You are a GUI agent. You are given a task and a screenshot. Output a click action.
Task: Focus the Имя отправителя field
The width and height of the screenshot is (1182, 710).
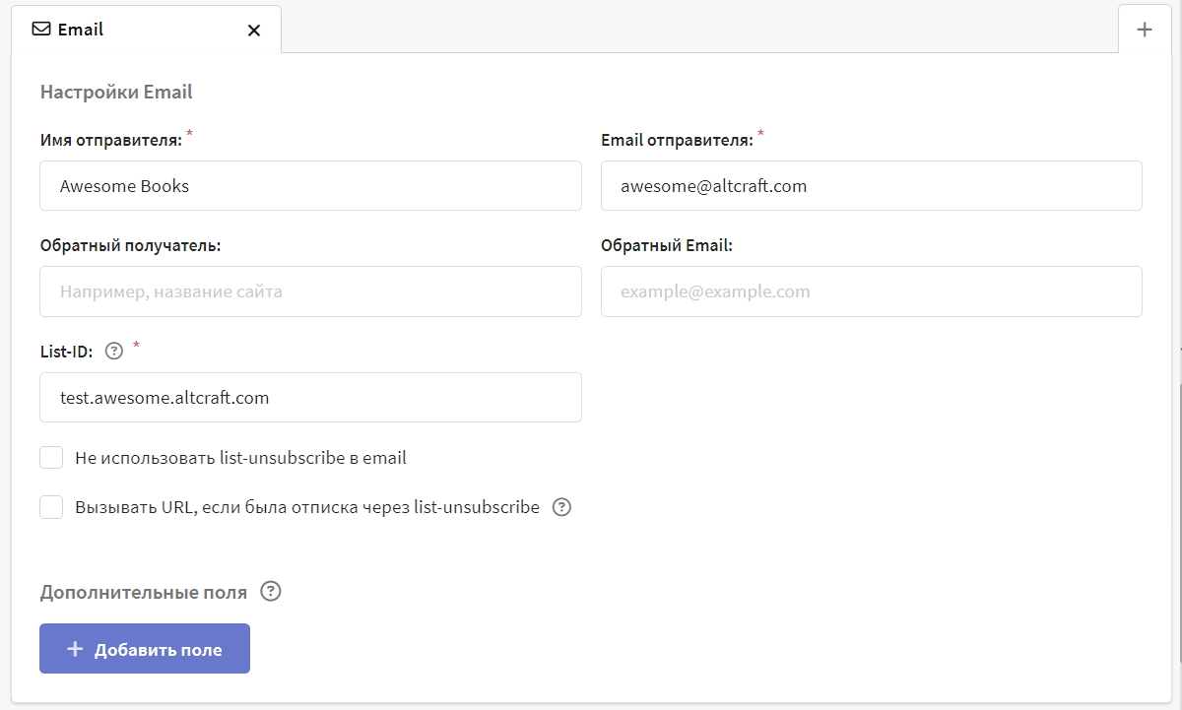(310, 186)
